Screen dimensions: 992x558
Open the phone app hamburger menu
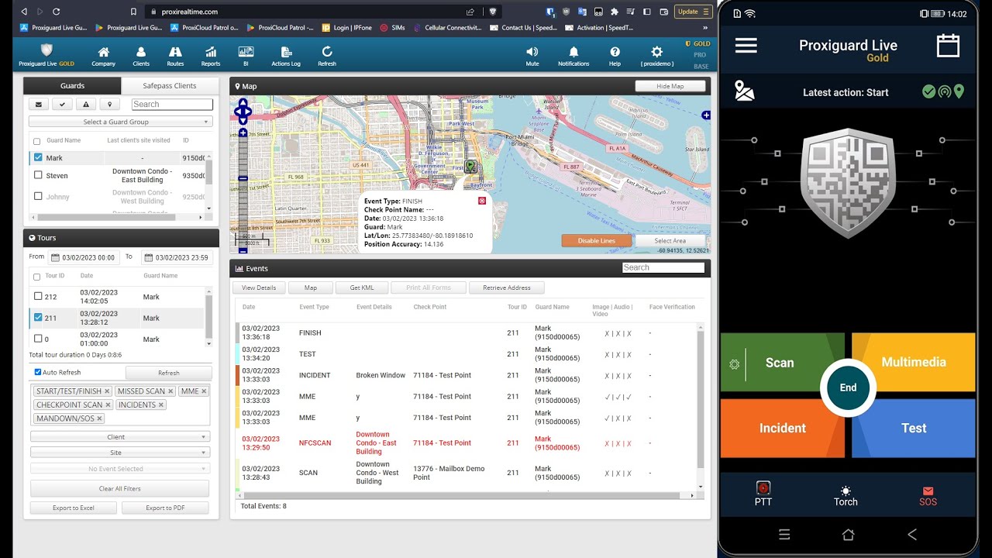[746, 46]
